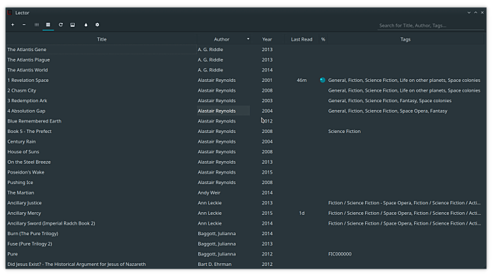492x277 pixels.
Task: Click the search field for Title, Author, Tags
Action: pos(432,26)
